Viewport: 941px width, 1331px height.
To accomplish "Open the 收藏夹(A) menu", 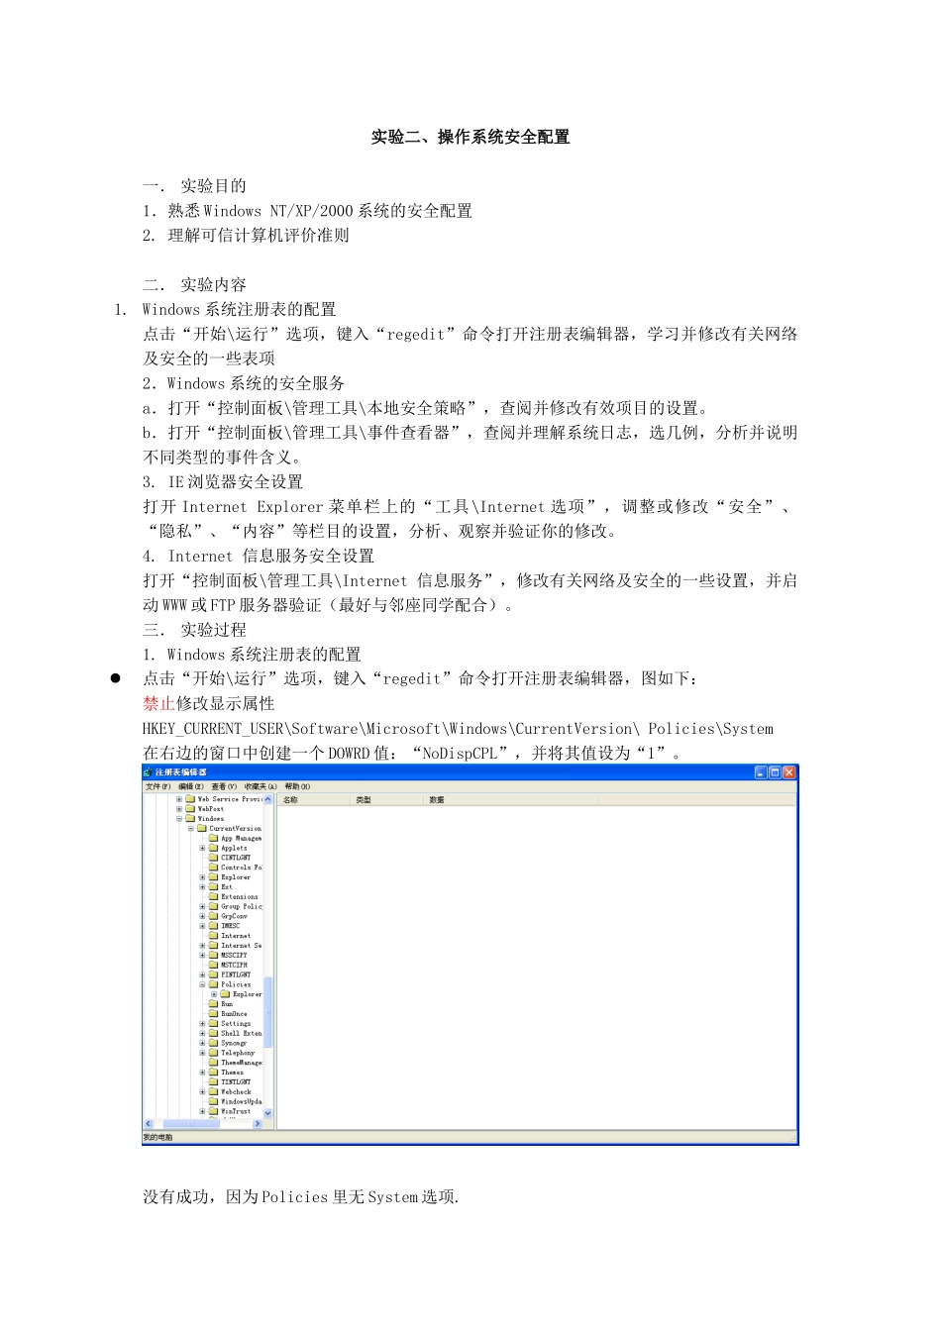I will [261, 786].
